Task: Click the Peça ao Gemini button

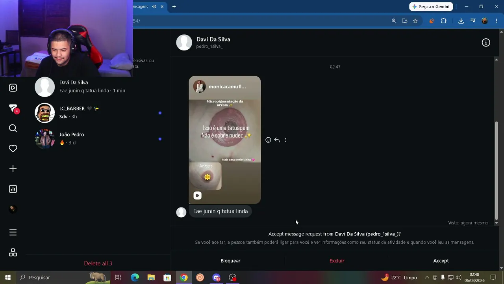Action: point(431,7)
